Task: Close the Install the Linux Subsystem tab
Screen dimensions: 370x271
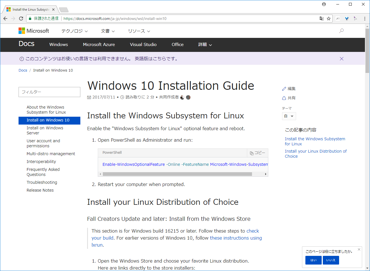Action: pos(53,10)
